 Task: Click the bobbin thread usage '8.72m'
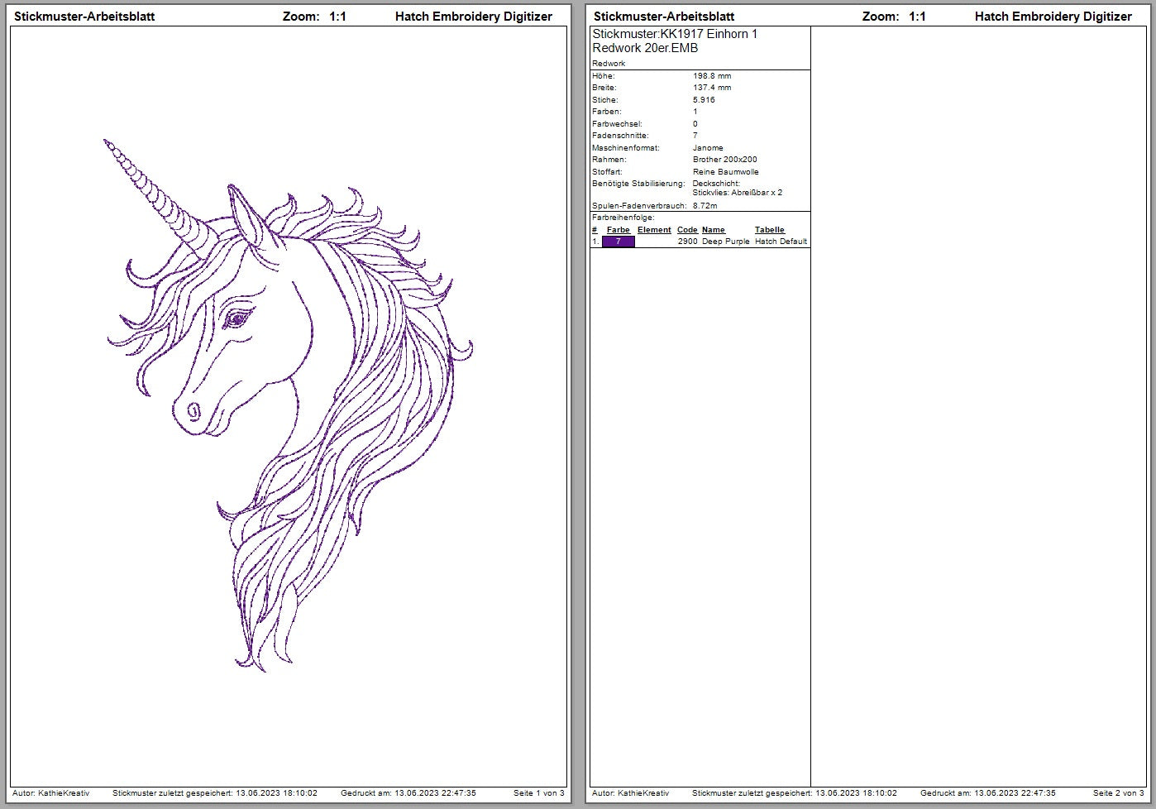705,206
